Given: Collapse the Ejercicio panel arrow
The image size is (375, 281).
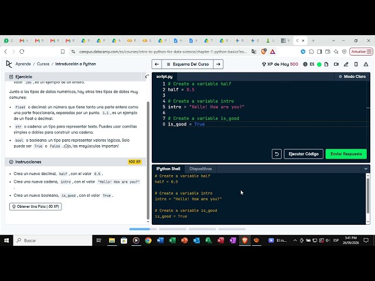Looking at the screenshot, I should (147, 77).
